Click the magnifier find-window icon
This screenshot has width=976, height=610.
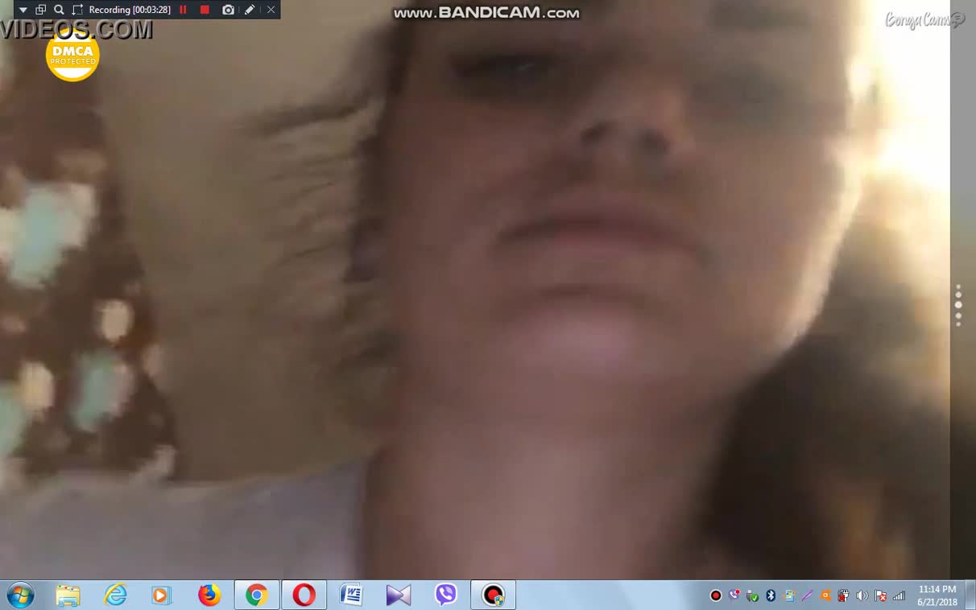tap(59, 10)
